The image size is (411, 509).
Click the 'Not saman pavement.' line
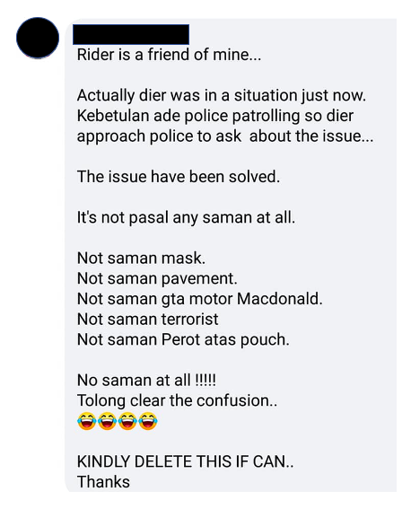point(157,278)
